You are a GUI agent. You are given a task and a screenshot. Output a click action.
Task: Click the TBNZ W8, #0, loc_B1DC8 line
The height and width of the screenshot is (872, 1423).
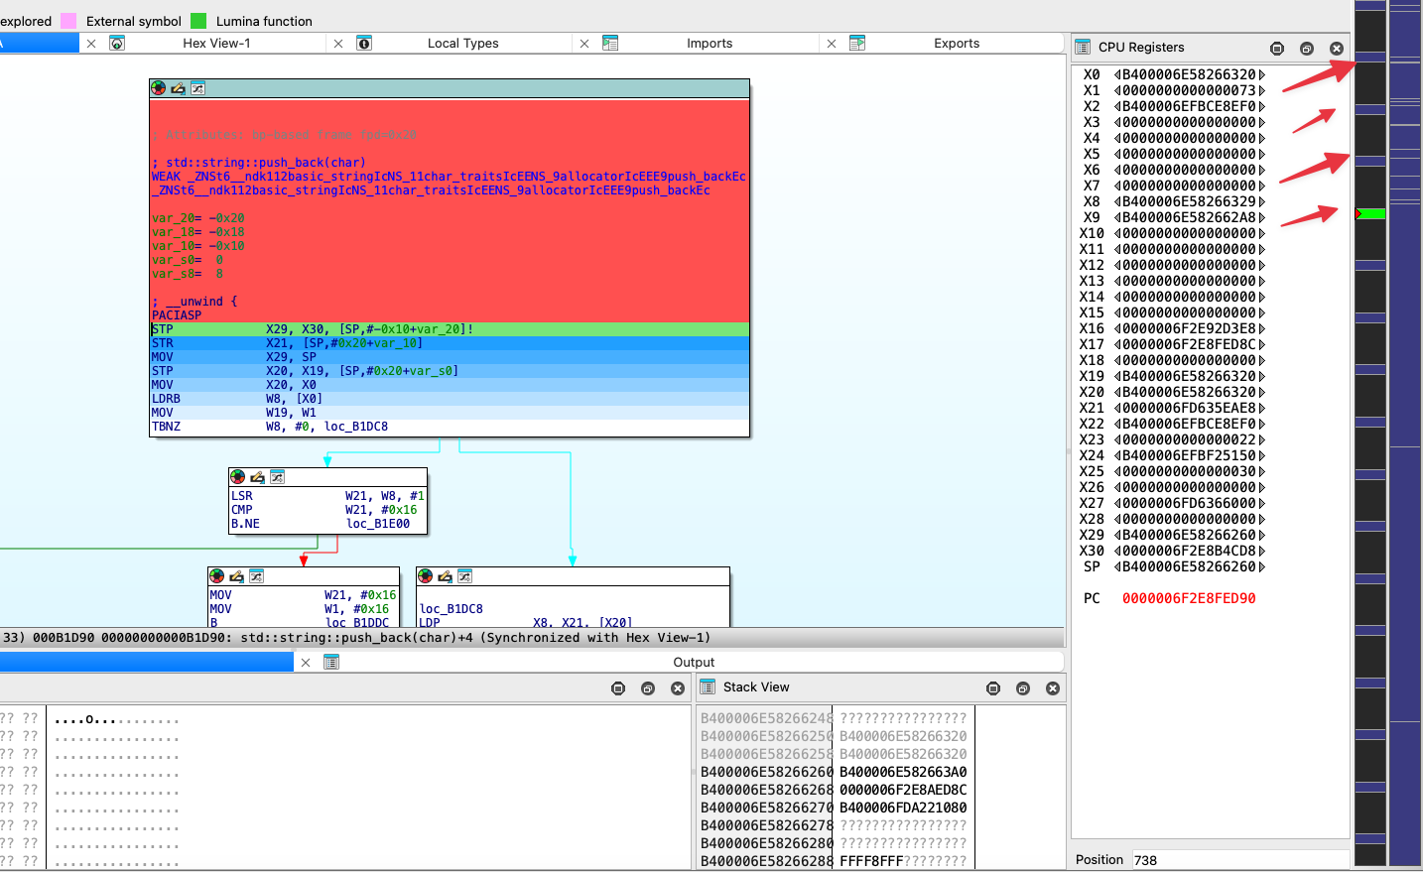point(270,427)
